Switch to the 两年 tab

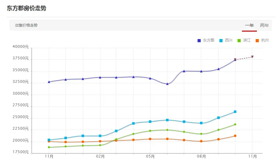coord(264,25)
